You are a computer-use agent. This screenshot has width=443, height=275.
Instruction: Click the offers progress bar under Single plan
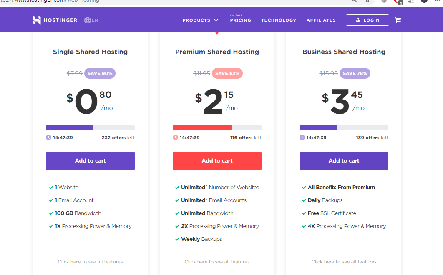90,127
